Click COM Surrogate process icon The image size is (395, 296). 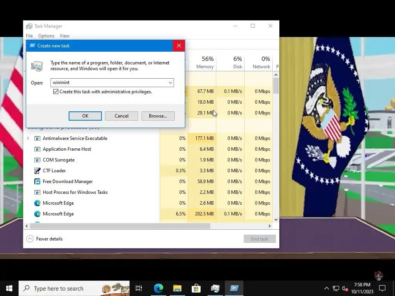pyautogui.click(x=37, y=160)
